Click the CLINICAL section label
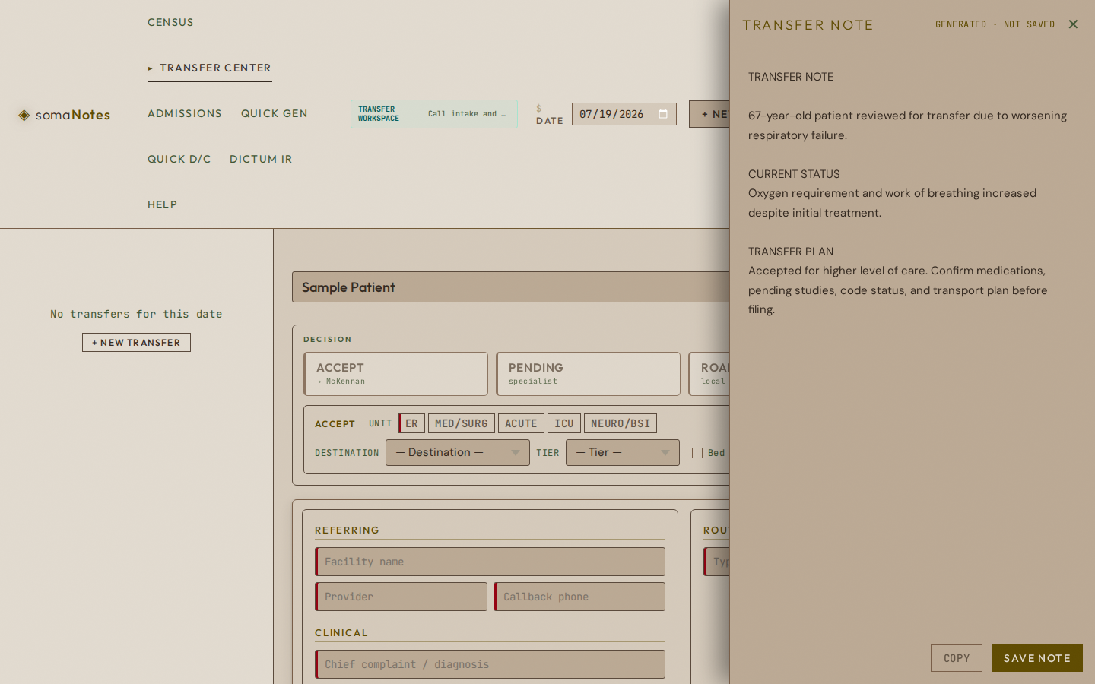This screenshot has width=1095, height=684. [341, 633]
